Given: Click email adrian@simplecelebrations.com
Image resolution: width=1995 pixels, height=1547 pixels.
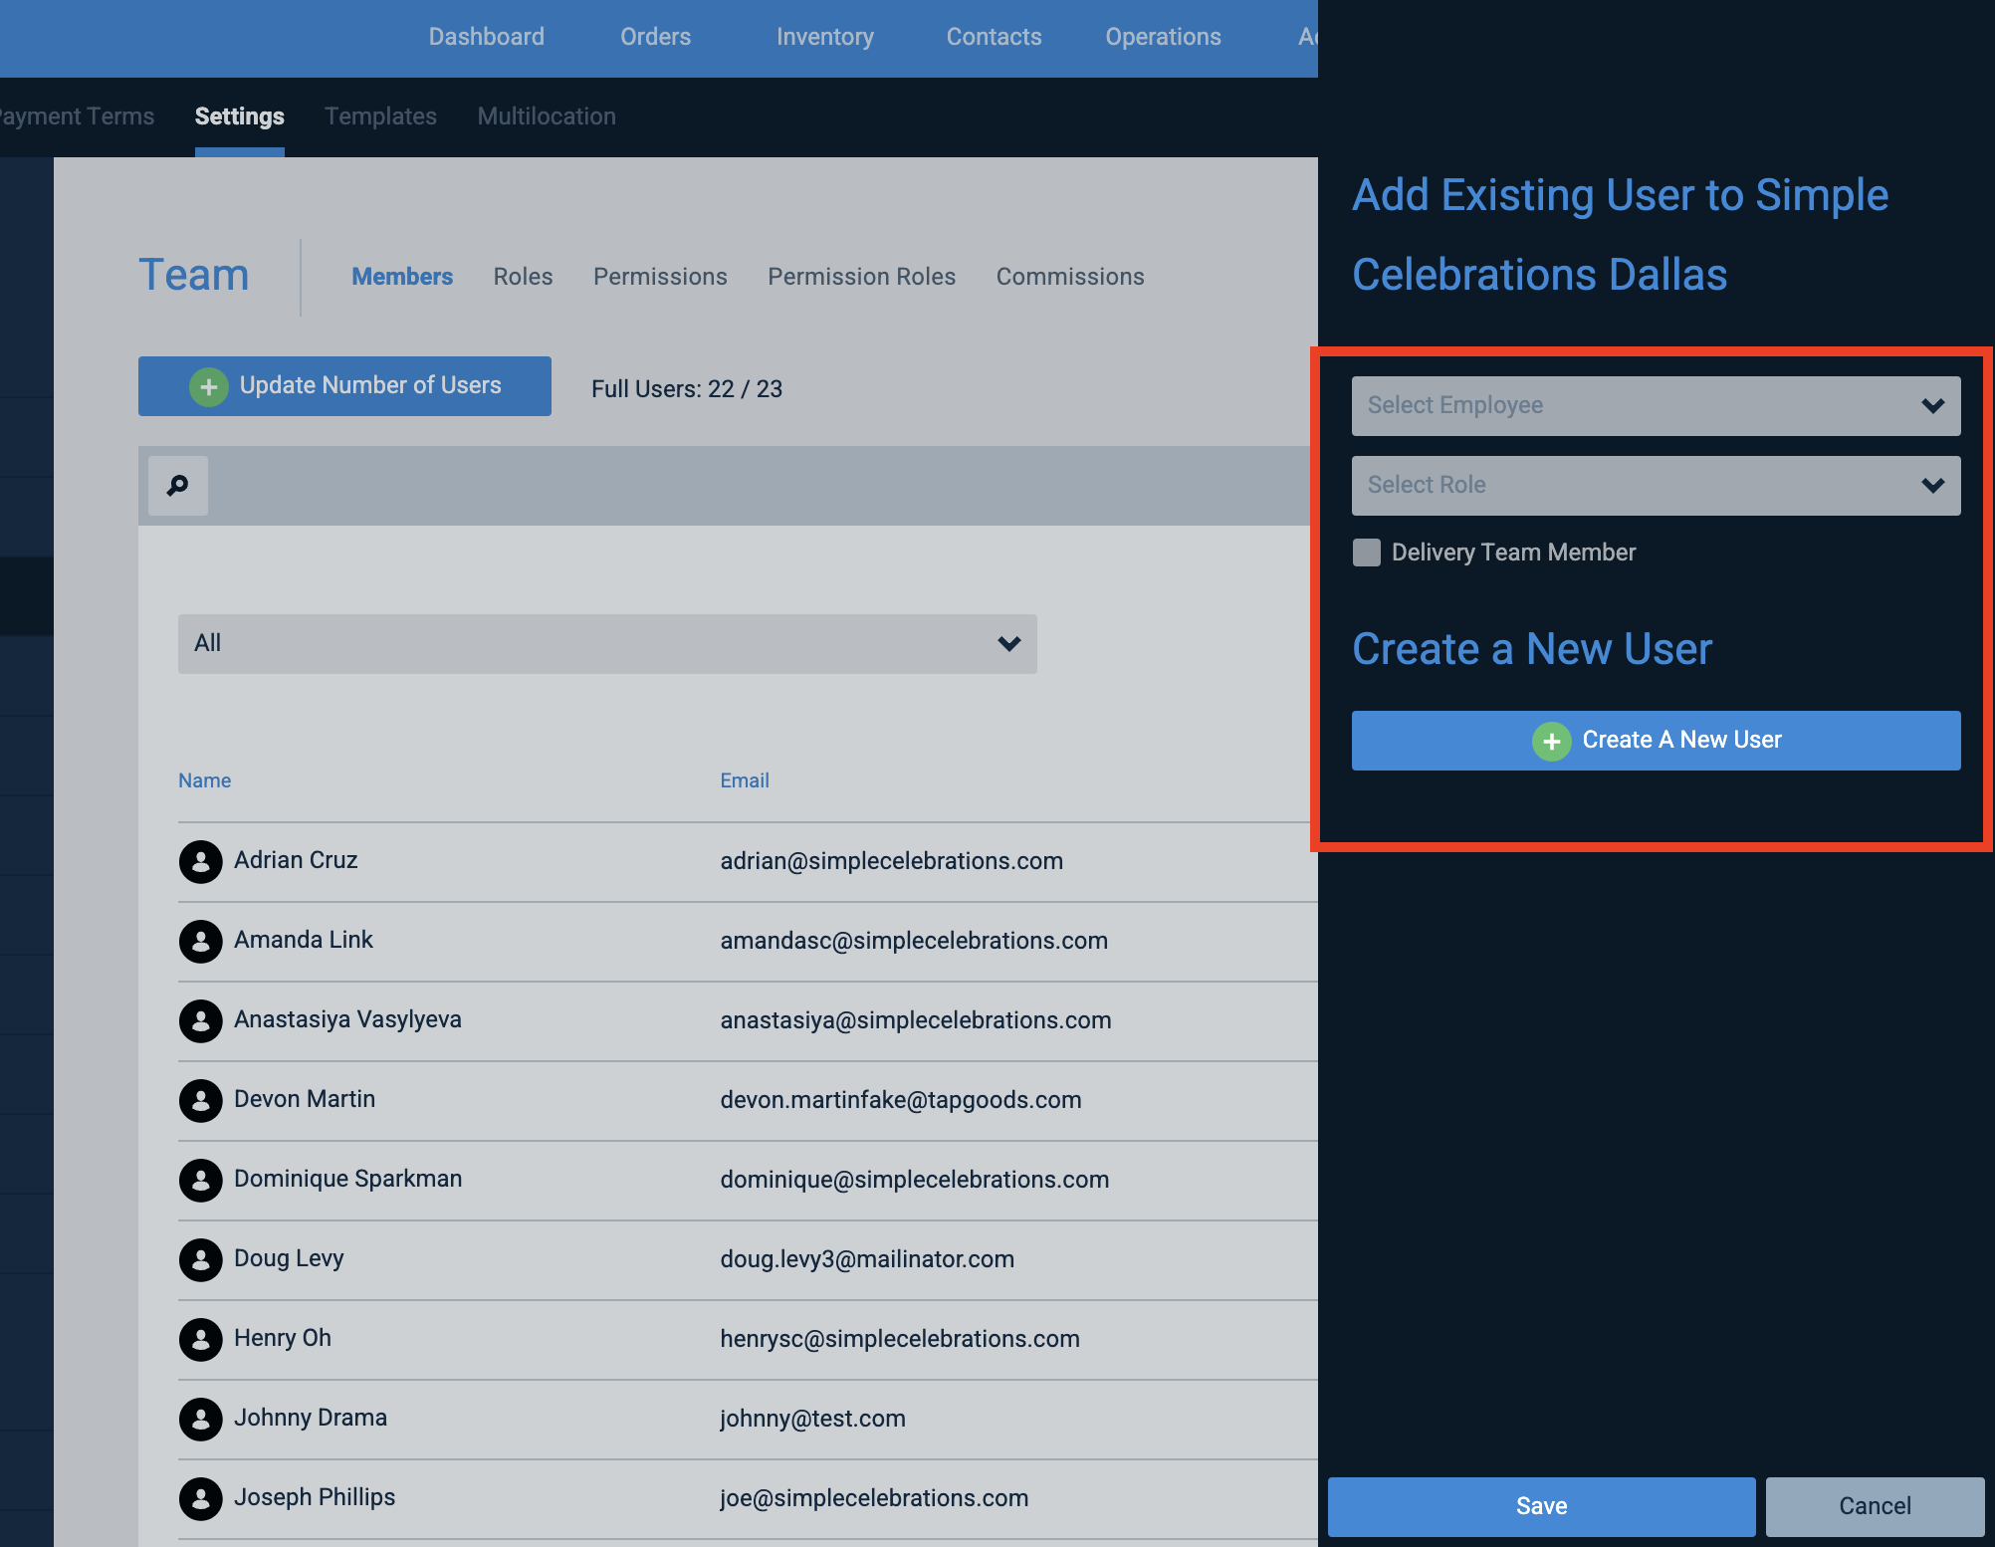Looking at the screenshot, I should [891, 861].
